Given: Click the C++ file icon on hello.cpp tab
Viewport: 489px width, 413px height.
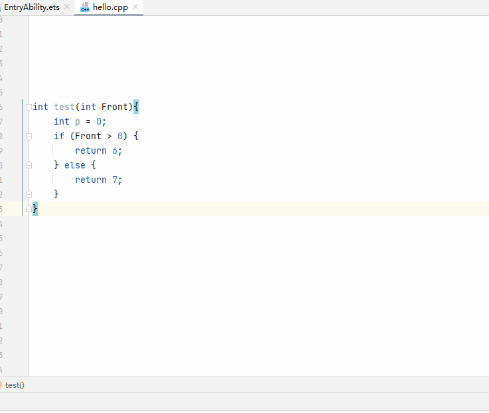Looking at the screenshot, I should pyautogui.click(x=85, y=7).
